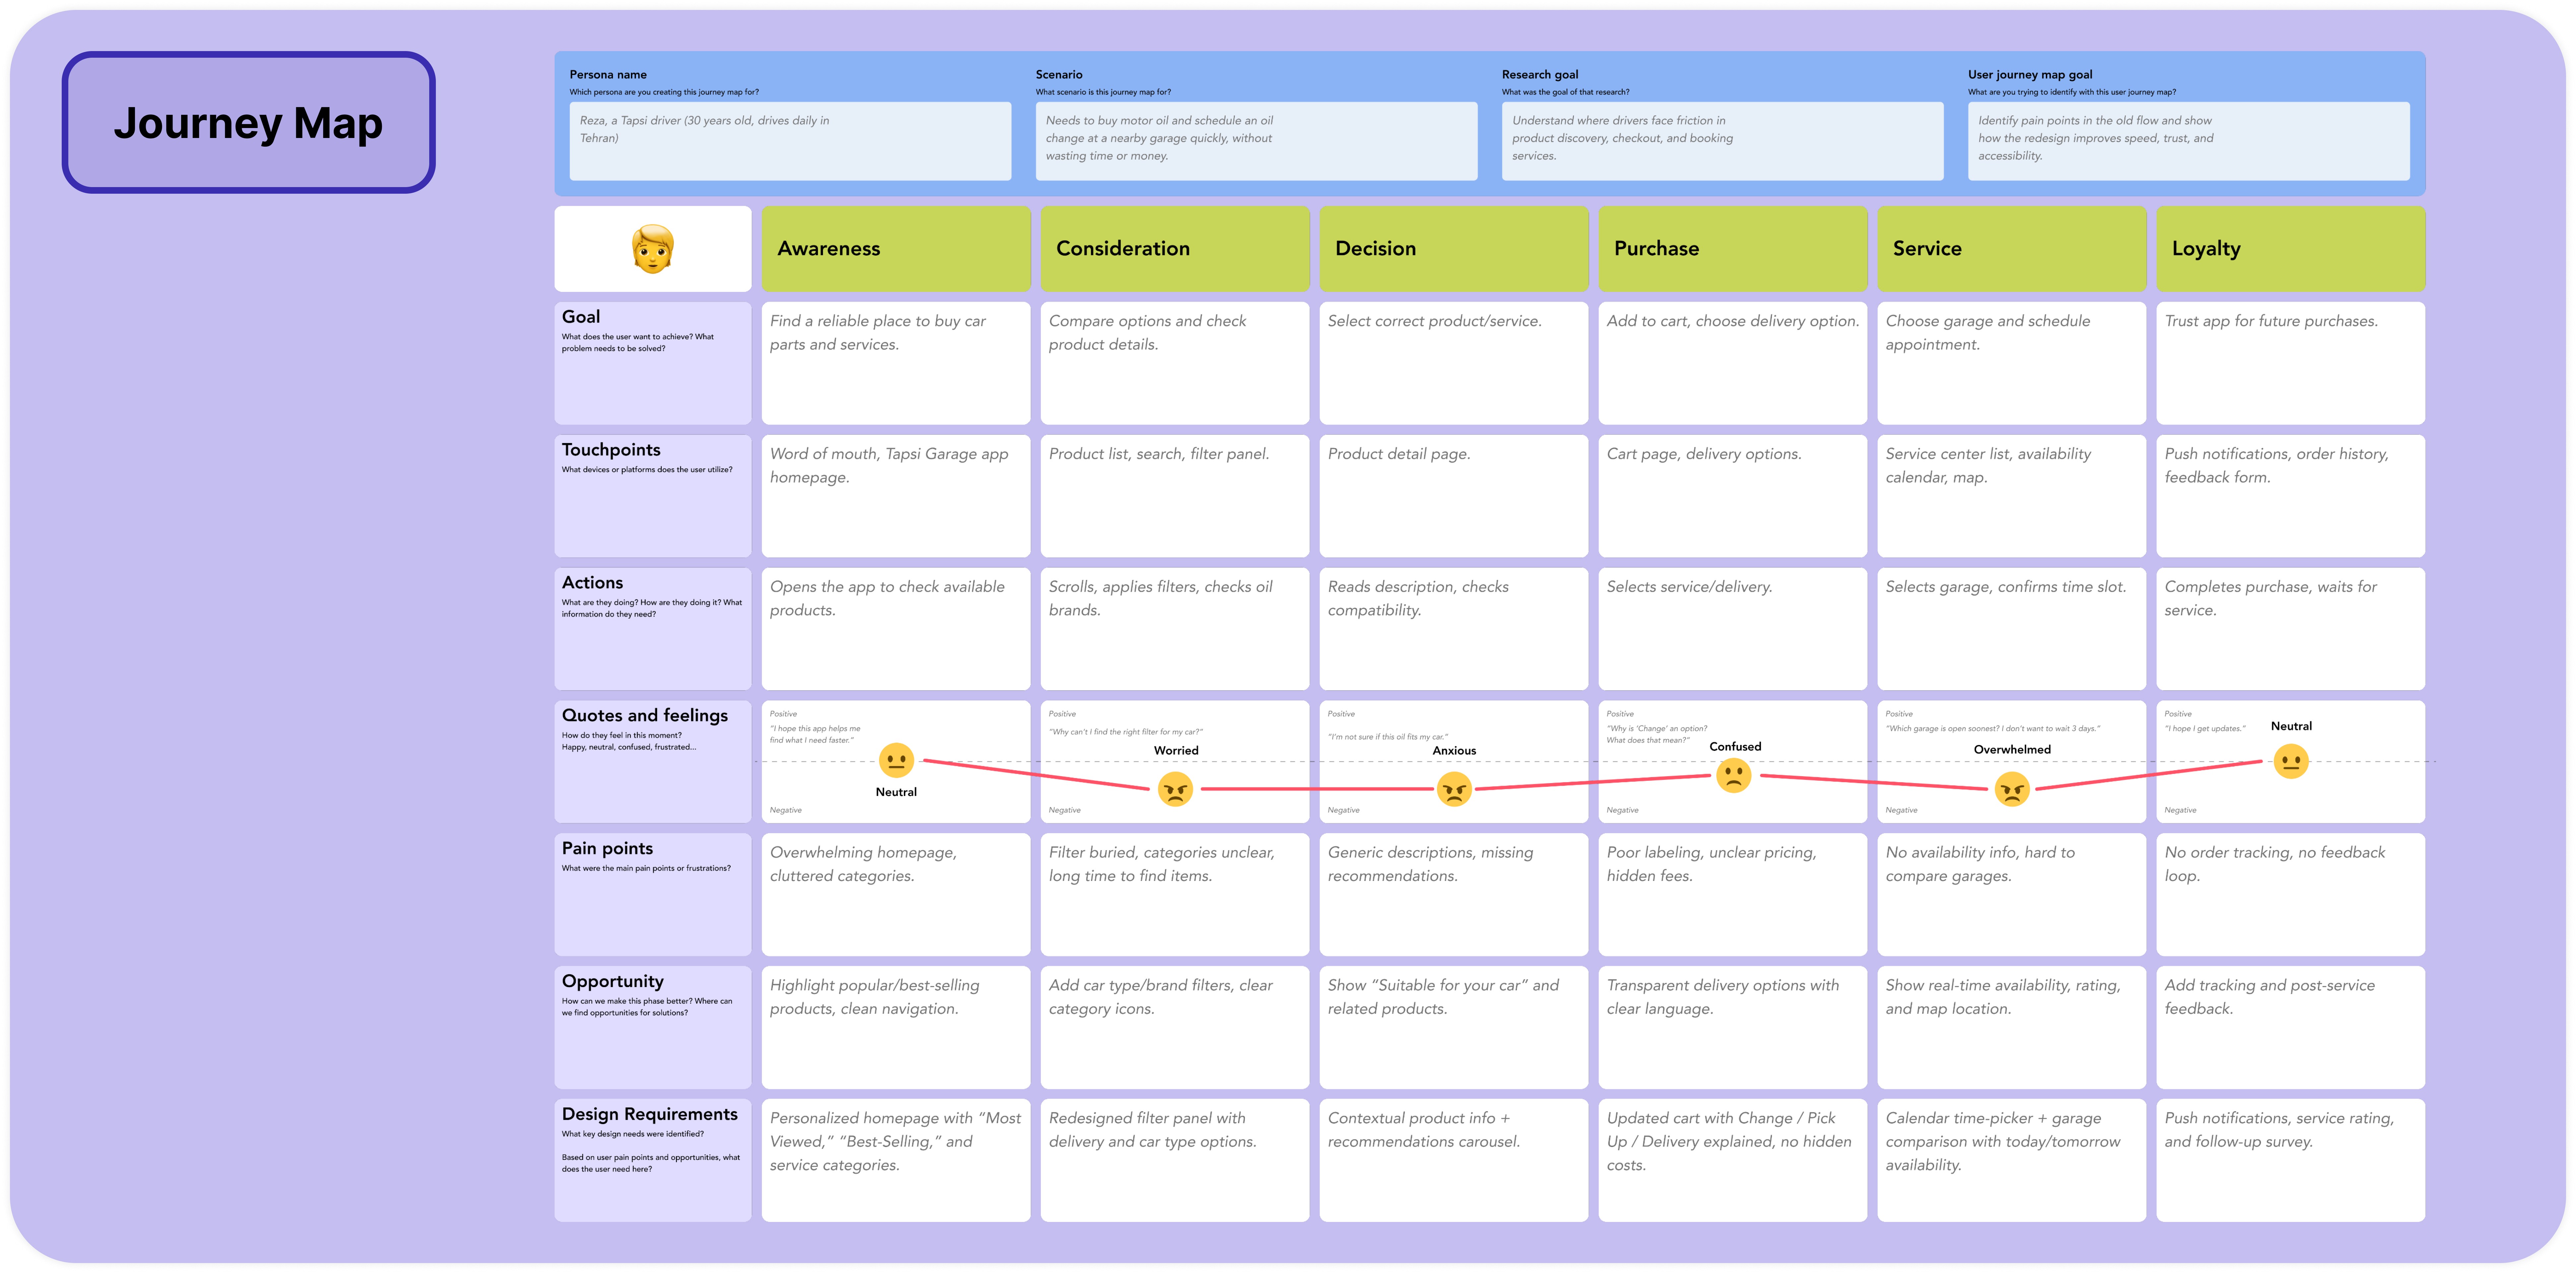Select the Actions row label
Viewport: 2576px width, 1273px height.
click(653, 629)
